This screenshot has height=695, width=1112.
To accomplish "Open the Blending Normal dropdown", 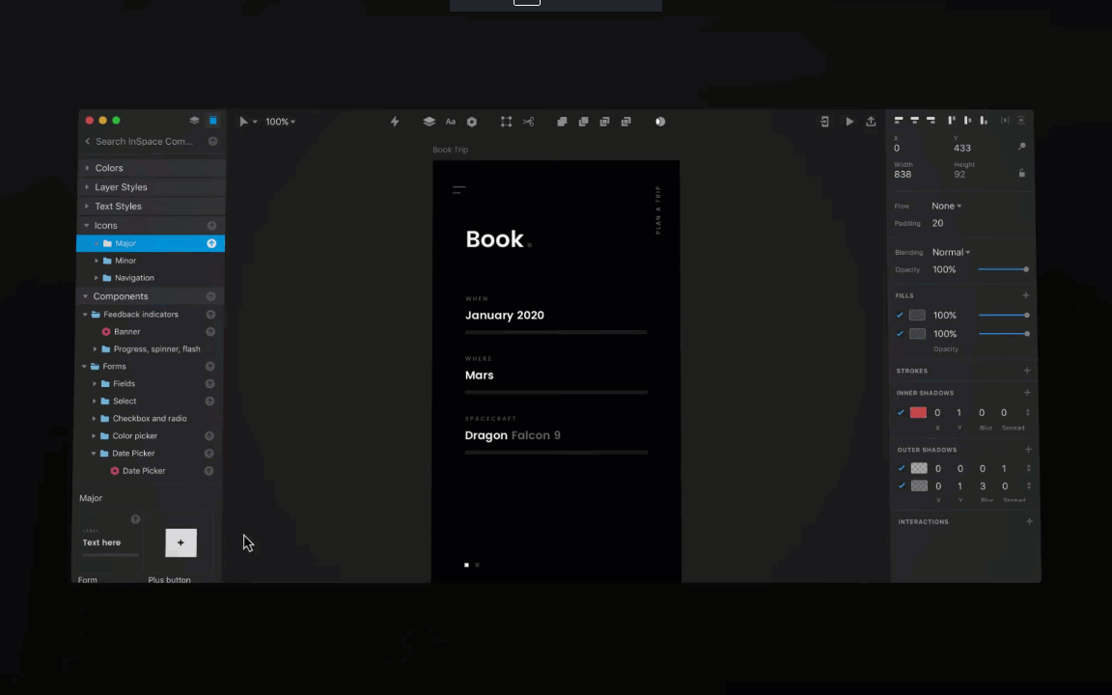I will tap(951, 252).
